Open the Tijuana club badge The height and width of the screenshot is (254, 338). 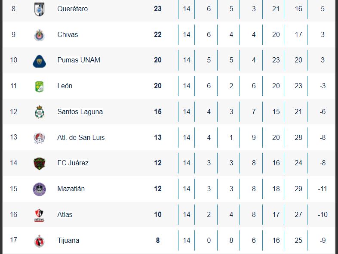[x=39, y=241]
